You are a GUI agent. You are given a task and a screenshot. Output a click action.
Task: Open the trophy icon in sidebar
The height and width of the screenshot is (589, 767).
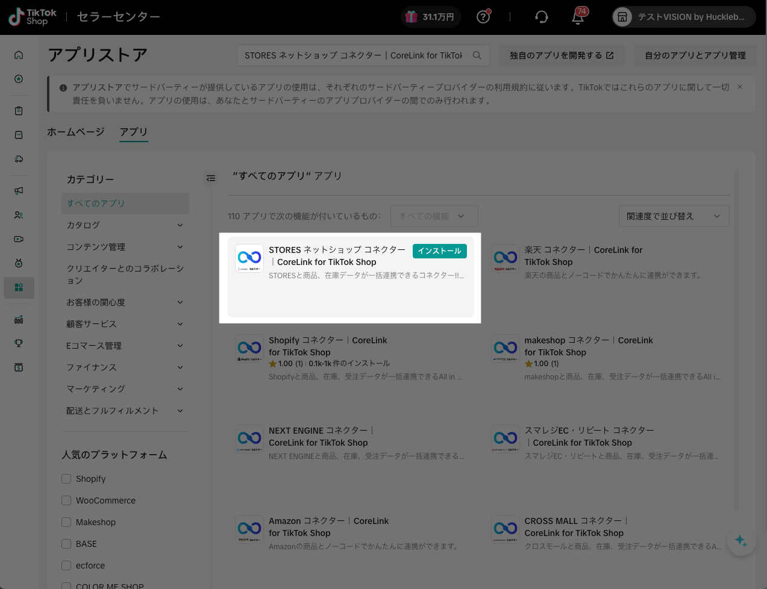click(19, 343)
